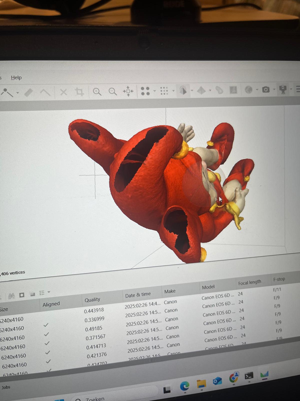Expand the tripod camera dropdown arrow
The height and width of the screenshot is (401, 300).
click(x=291, y=89)
